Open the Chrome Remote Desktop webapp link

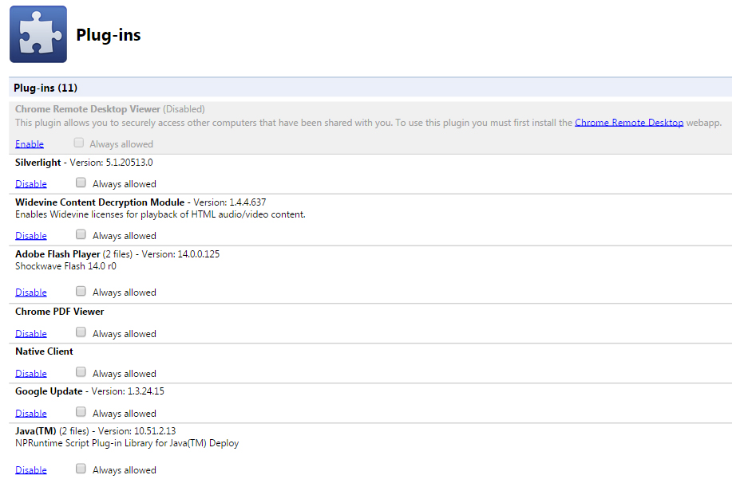coord(629,123)
